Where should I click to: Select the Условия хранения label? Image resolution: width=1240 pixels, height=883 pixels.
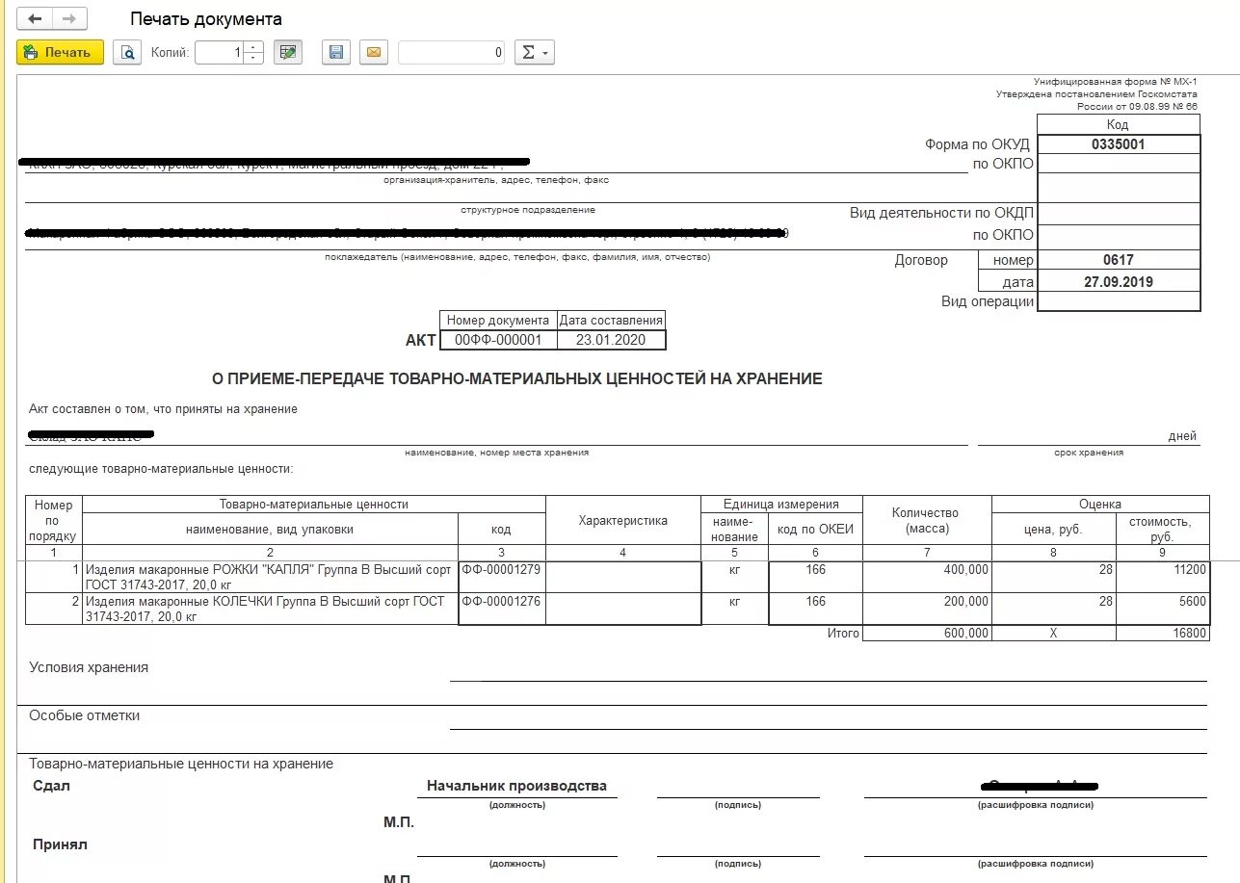click(x=89, y=667)
